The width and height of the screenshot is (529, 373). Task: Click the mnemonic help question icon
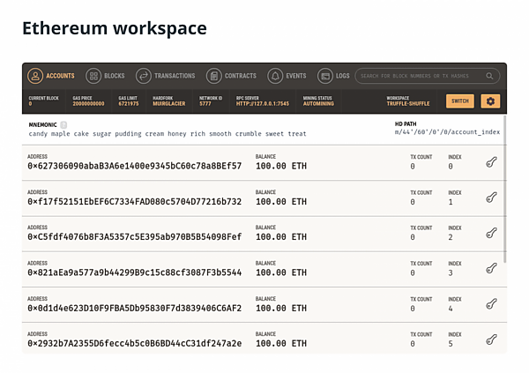click(x=63, y=125)
